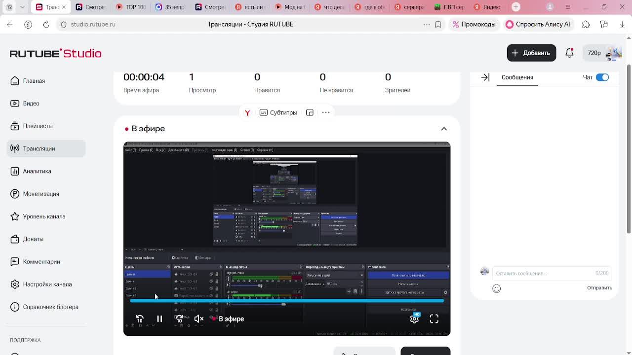The image size is (632, 355).
Task: Click the Плейлисты list icon
Action: [x=15, y=126]
